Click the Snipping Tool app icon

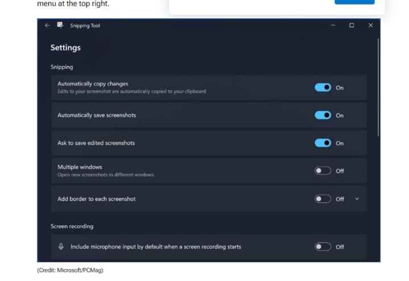(60, 25)
